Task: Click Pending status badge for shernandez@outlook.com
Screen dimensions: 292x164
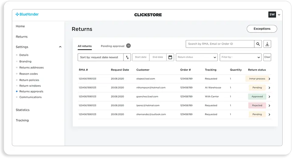Action: [x=257, y=114]
